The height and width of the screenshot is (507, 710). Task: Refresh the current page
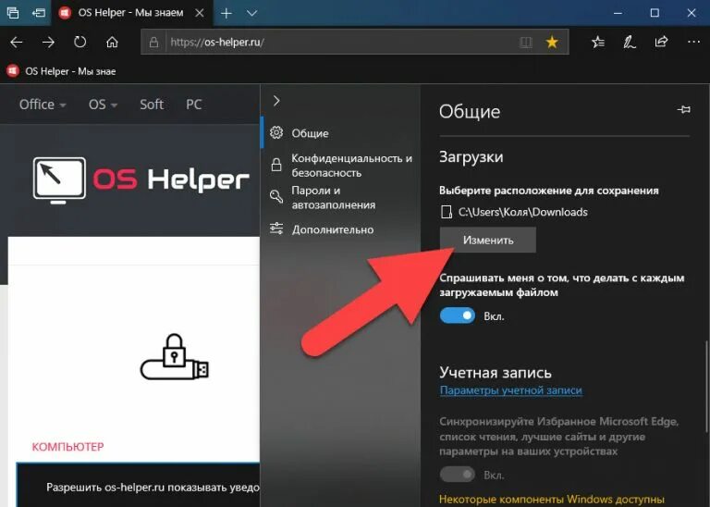point(80,43)
